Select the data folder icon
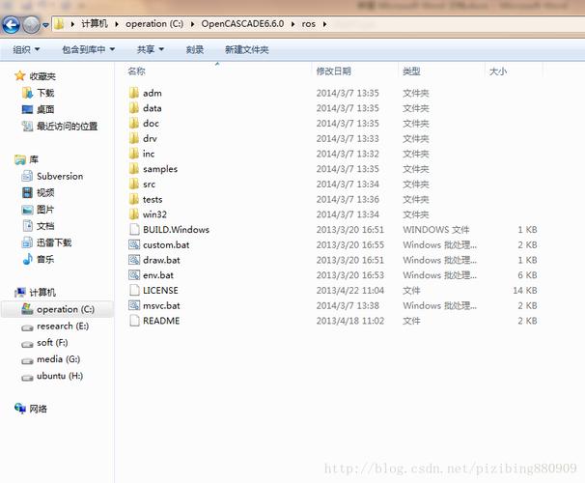 (x=134, y=108)
